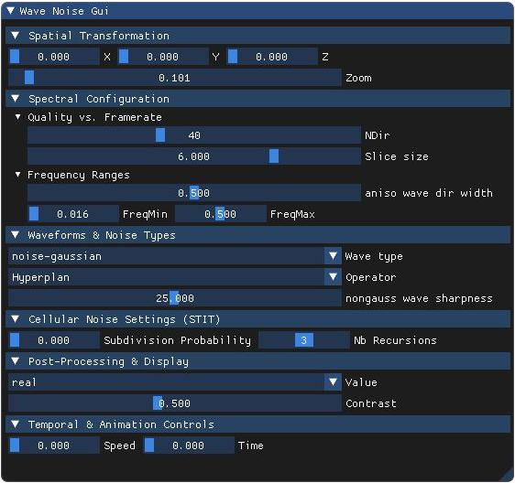
Task: Click the nongauss wave sharpness slider
Action: [175, 298]
